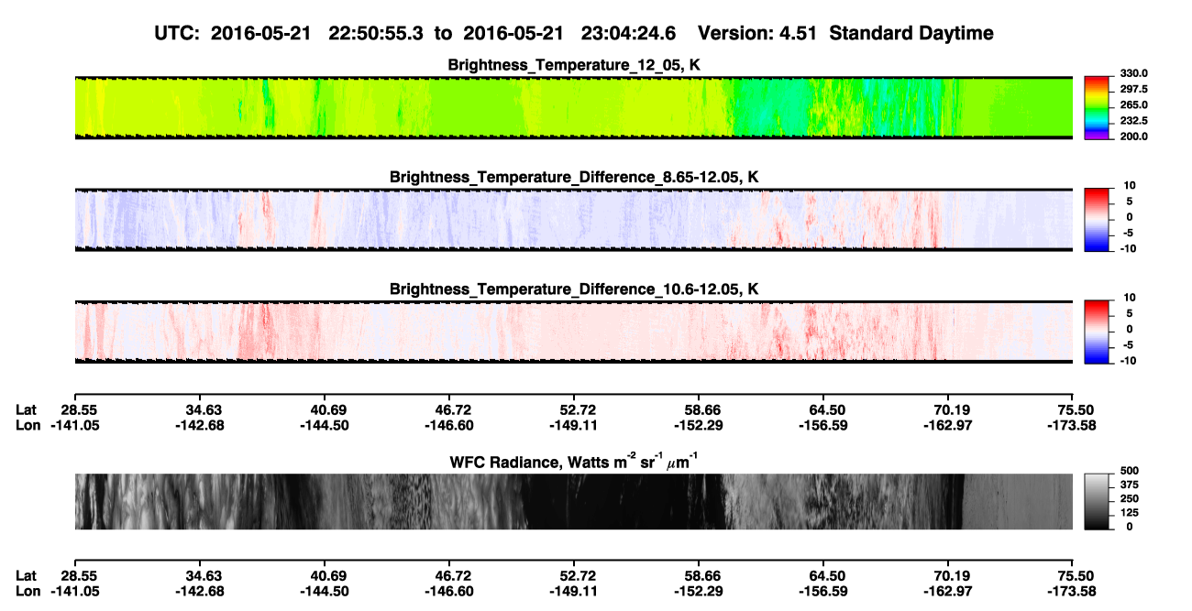Click the 8.65-12.05 difference image strip
Viewport: 1192px width, 611px height.
(574, 219)
